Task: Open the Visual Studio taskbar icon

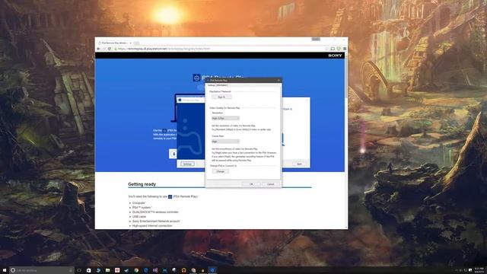Action: pos(155,270)
